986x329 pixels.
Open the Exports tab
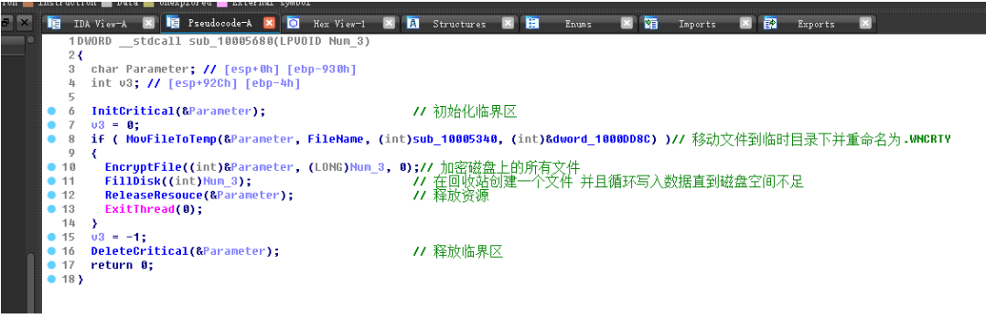(x=816, y=24)
